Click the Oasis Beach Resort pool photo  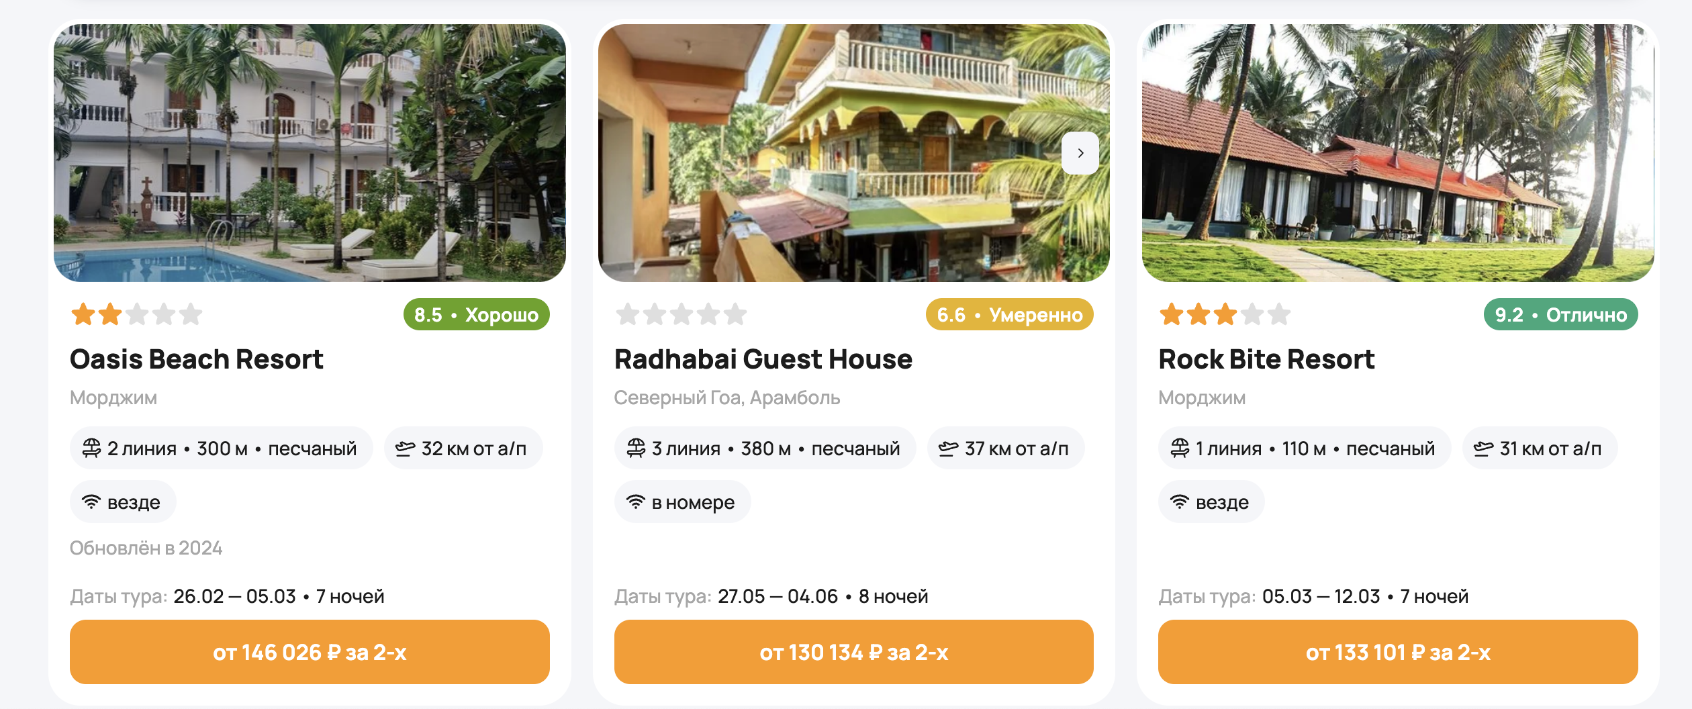[x=310, y=153]
